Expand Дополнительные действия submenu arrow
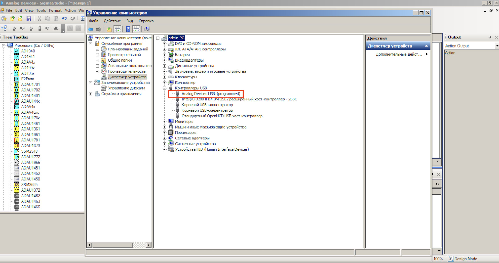The height and width of the screenshot is (263, 499). coord(426,54)
